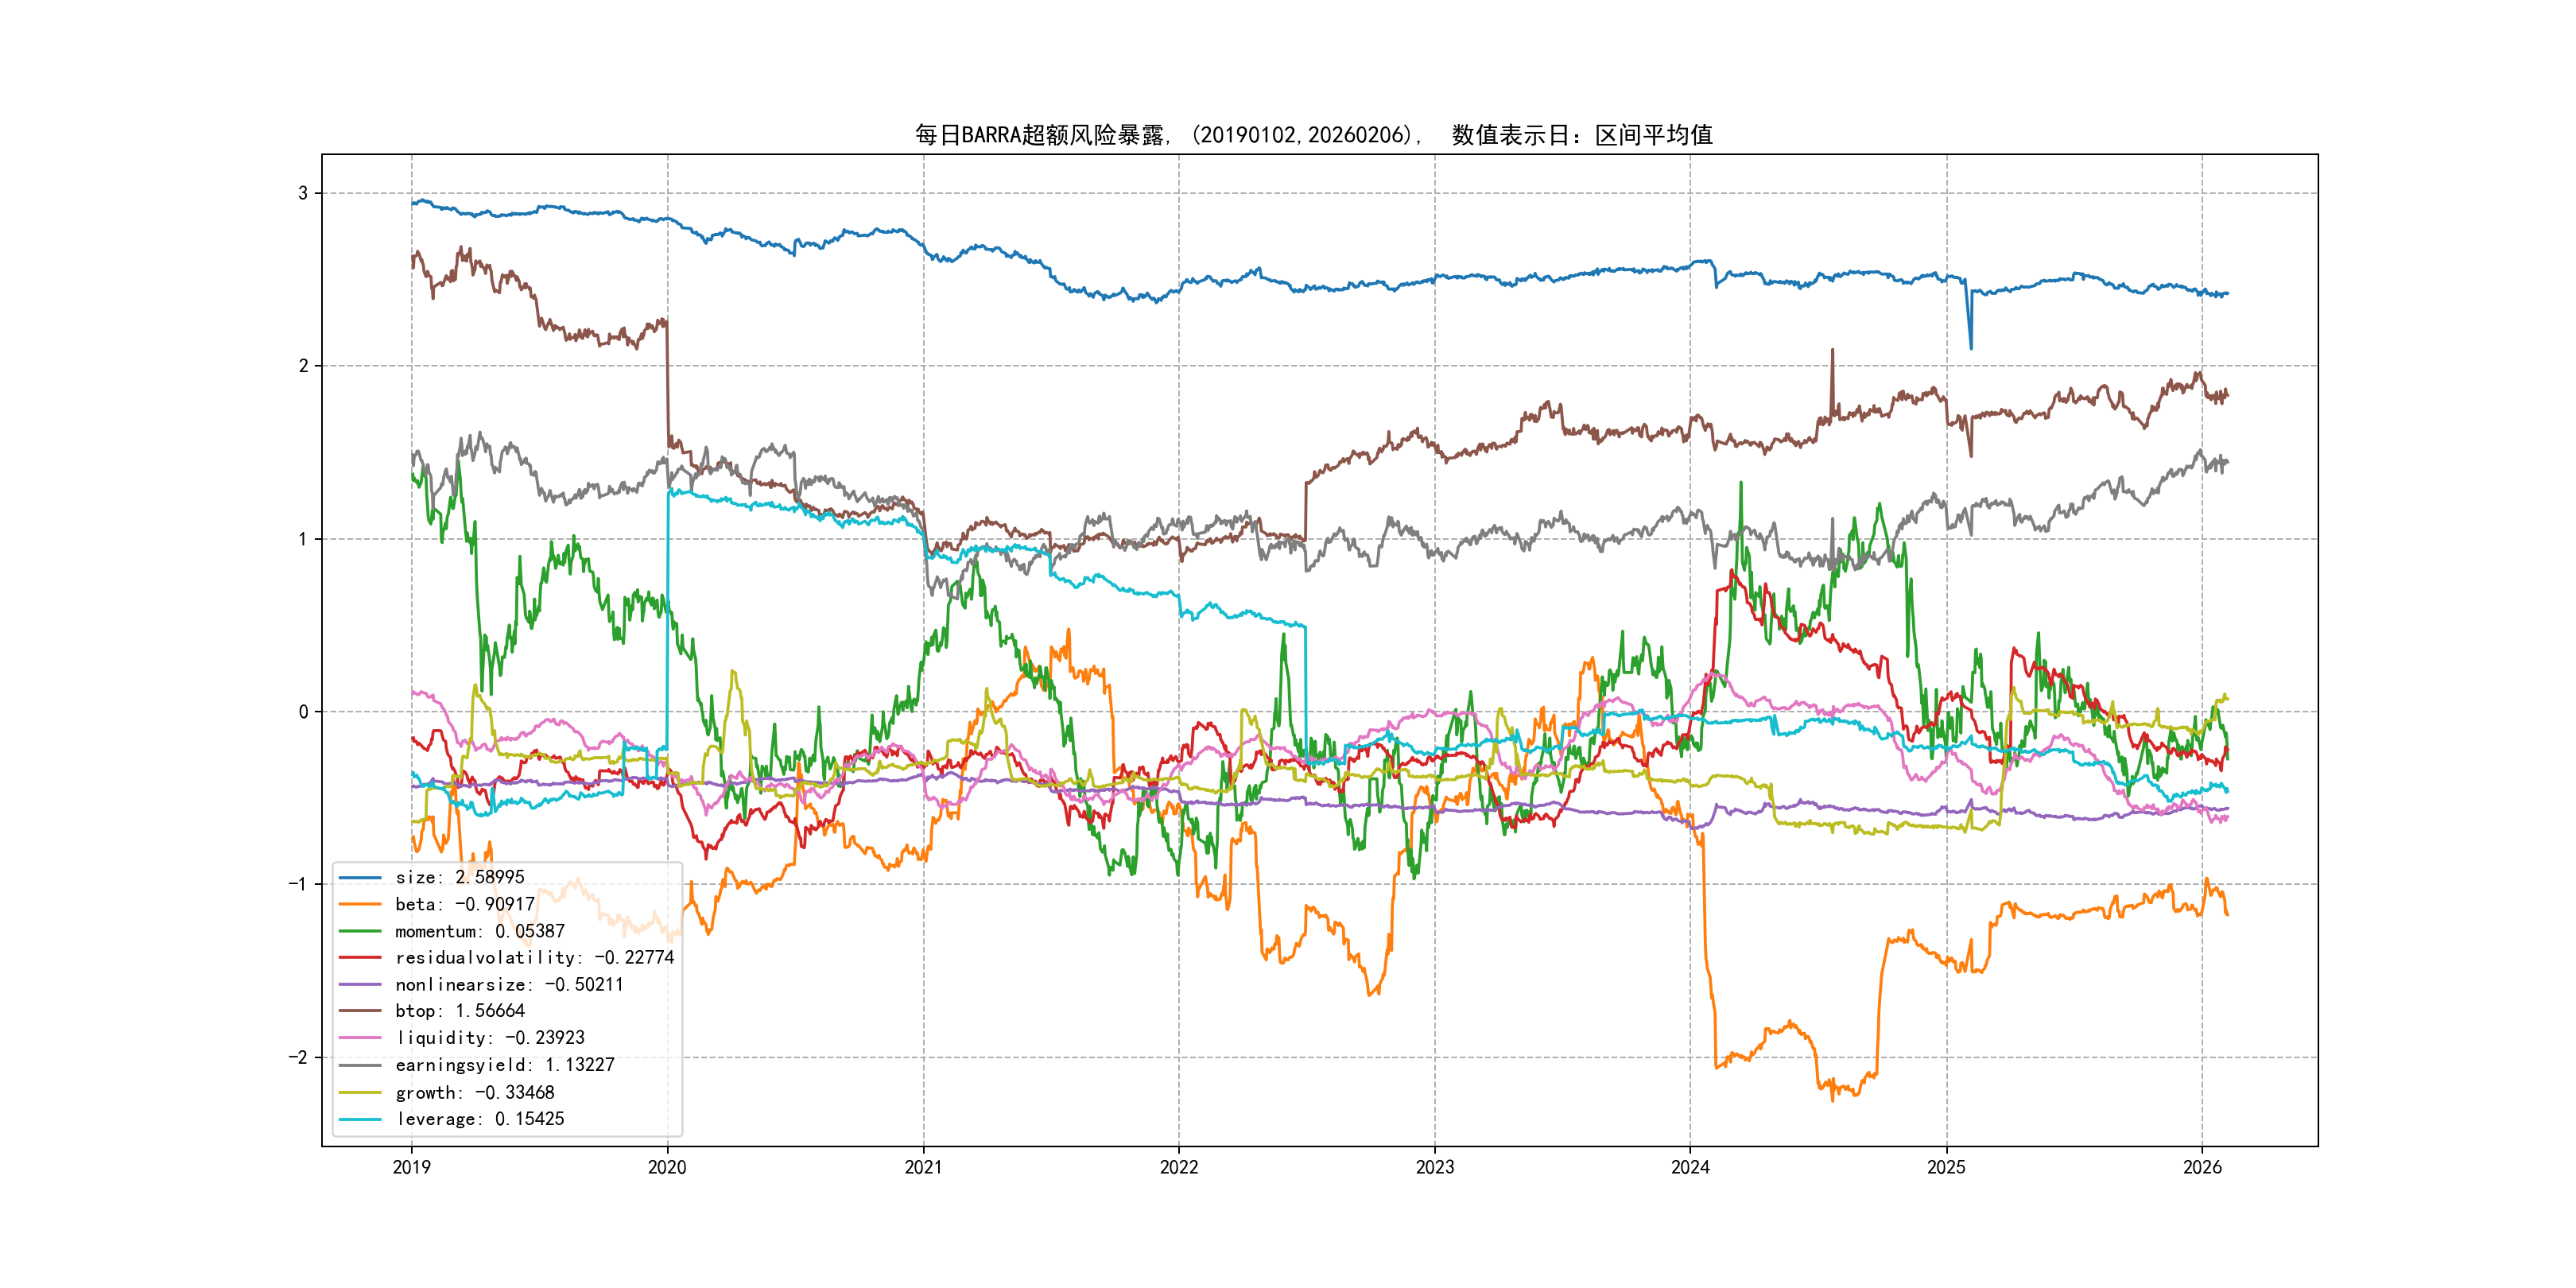Image resolution: width=2576 pixels, height=1288 pixels.
Task: Select the 'size: 2.58995' legend label
Action: pos(459,877)
